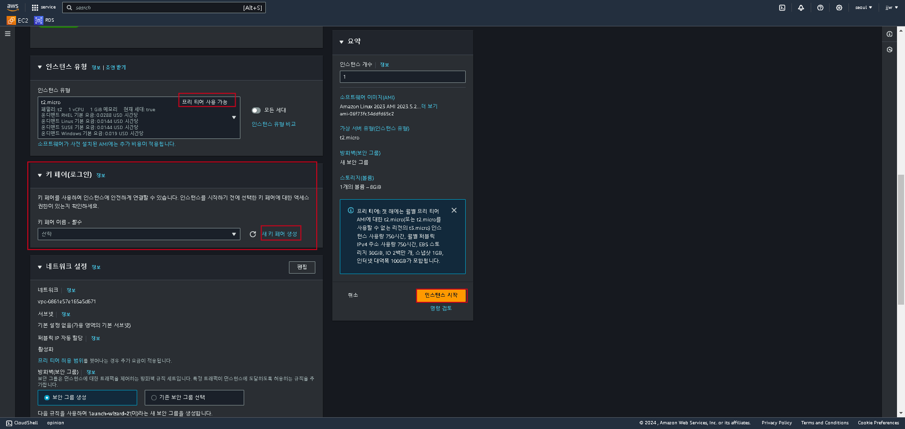Click the launch instance (인스턴스 시작) button
Viewport: 905px width, 429px height.
[x=441, y=295]
